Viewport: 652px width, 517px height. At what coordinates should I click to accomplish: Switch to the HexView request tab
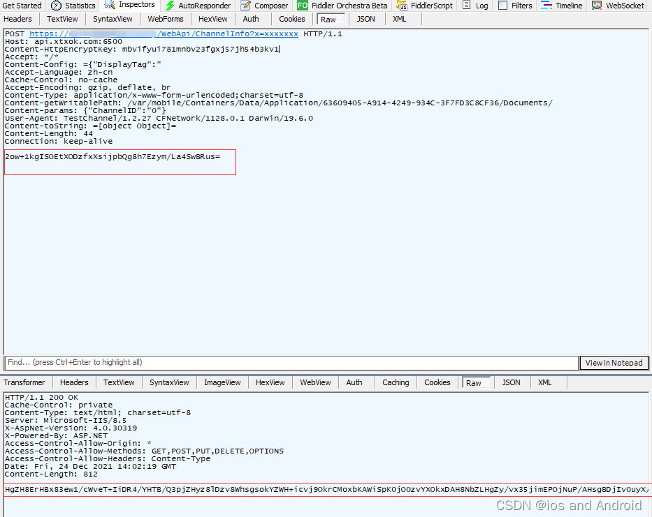[x=212, y=19]
